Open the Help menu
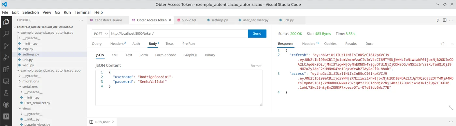The width and height of the screenshot is (456, 126). click(x=98, y=12)
